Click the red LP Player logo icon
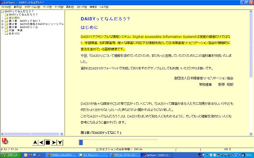254x158 pixels. click(5, 141)
